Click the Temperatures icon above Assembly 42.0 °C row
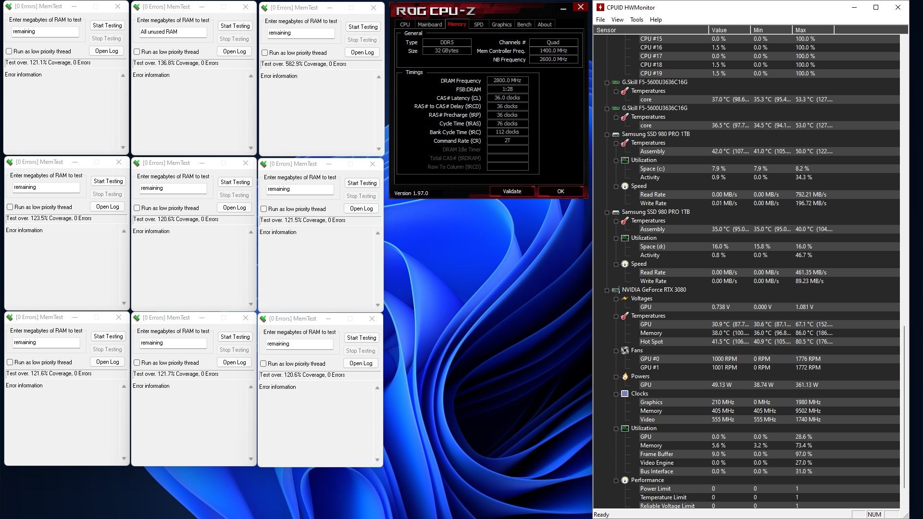The image size is (923, 519). [x=624, y=143]
